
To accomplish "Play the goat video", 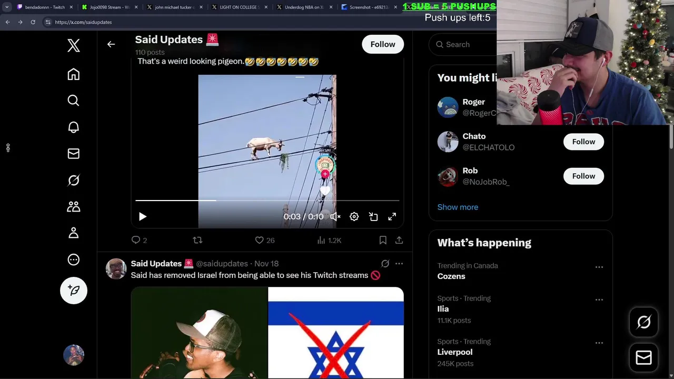I will pyautogui.click(x=143, y=217).
